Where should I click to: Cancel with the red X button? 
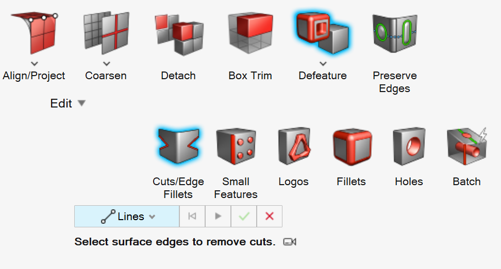point(270,217)
